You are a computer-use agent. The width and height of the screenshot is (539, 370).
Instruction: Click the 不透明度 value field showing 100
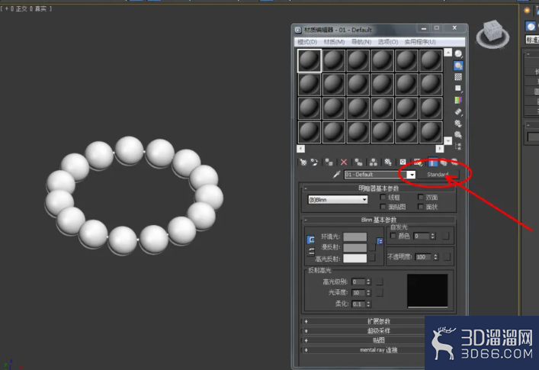(424, 257)
